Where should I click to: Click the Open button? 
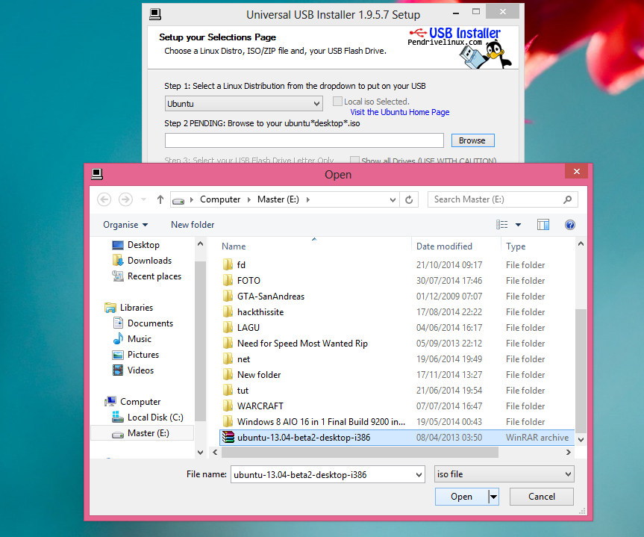point(462,497)
